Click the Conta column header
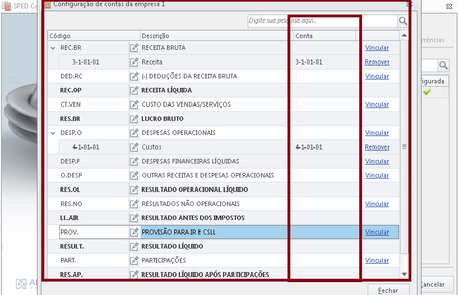459x295 pixels. pos(324,36)
